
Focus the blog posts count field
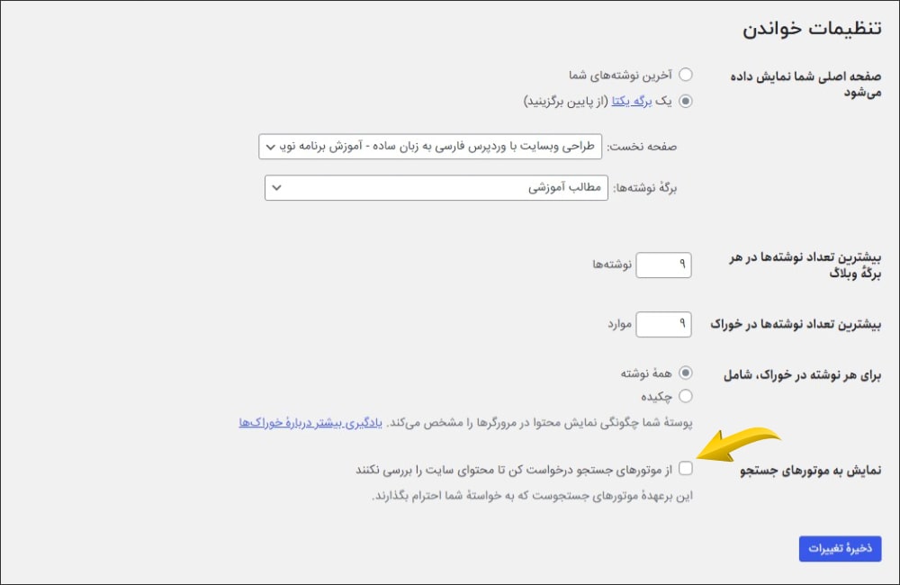click(663, 265)
